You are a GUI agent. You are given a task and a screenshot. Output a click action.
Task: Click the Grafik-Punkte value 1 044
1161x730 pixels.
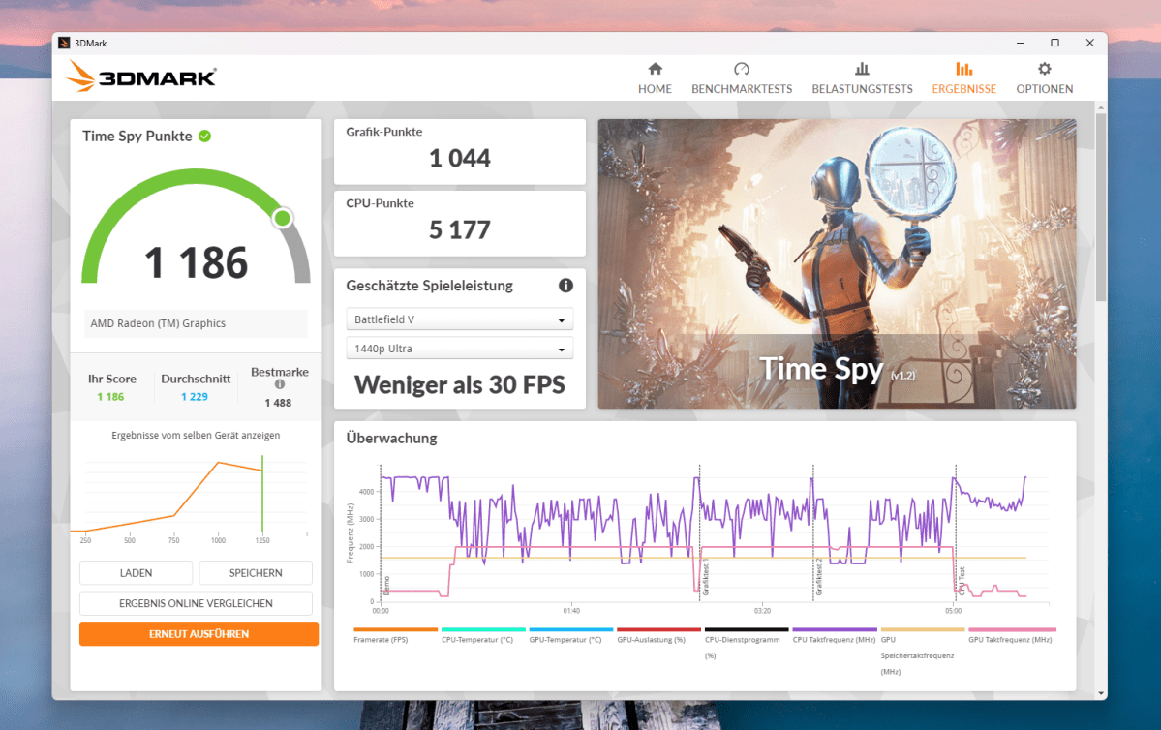pos(460,159)
